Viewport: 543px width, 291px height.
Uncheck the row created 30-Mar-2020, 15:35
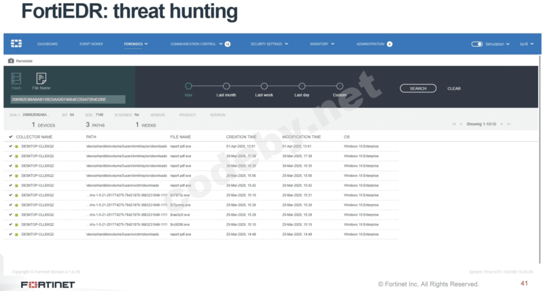pyautogui.click(x=11, y=166)
